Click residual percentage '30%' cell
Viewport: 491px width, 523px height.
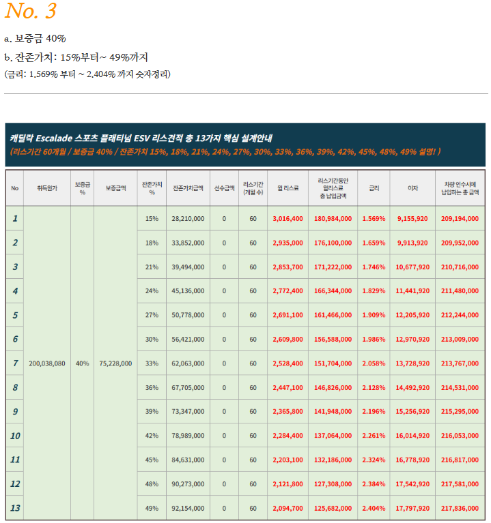pos(152,339)
